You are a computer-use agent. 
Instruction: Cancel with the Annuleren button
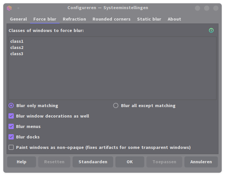(201, 162)
